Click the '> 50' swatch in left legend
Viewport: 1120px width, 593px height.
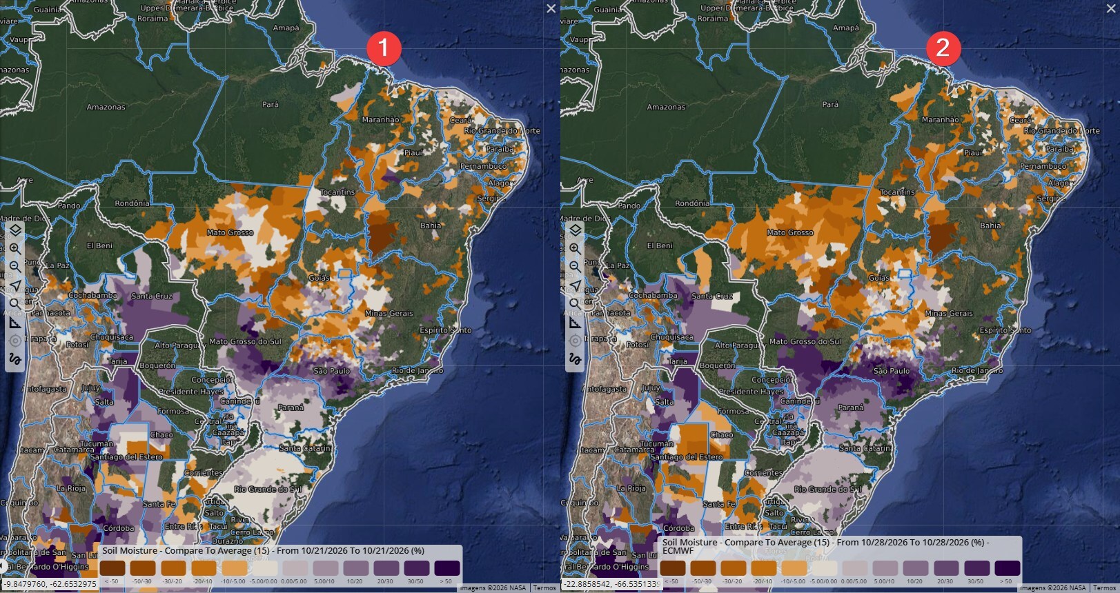pos(447,568)
